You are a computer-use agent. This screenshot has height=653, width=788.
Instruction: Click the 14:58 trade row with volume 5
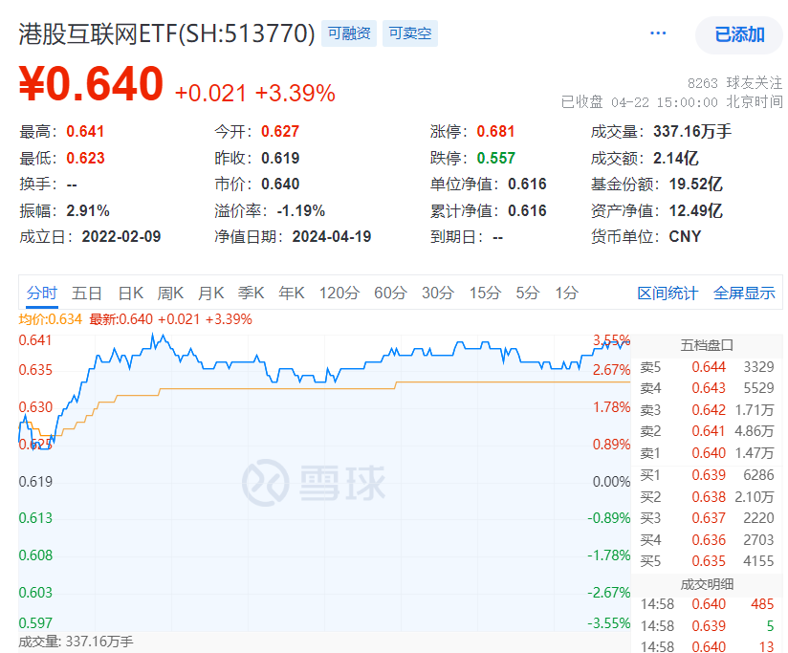click(x=707, y=626)
